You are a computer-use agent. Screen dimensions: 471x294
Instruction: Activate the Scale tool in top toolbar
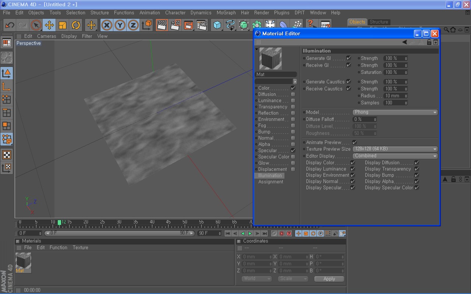(x=63, y=25)
